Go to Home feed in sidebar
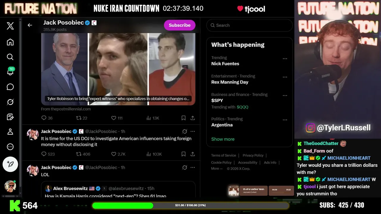 click(10, 42)
